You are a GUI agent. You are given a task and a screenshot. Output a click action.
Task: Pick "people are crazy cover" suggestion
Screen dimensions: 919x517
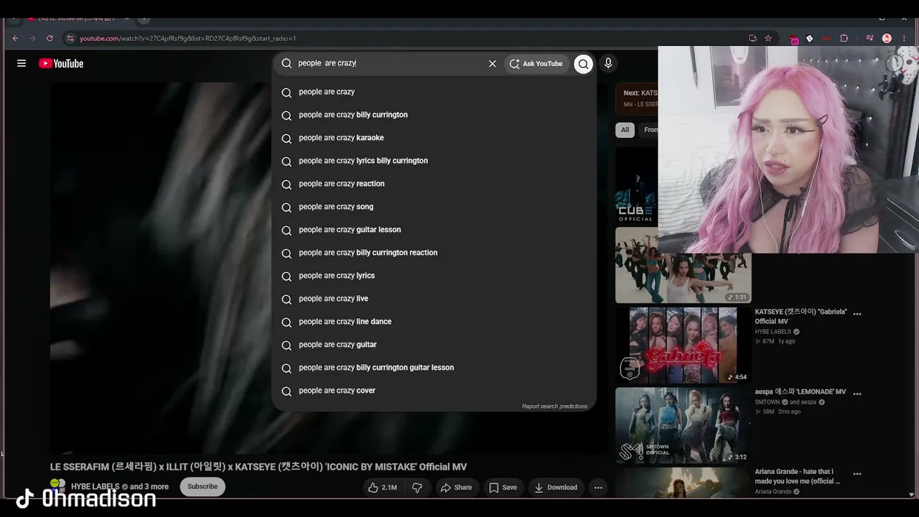pos(434,391)
